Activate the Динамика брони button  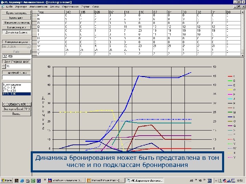16,32
